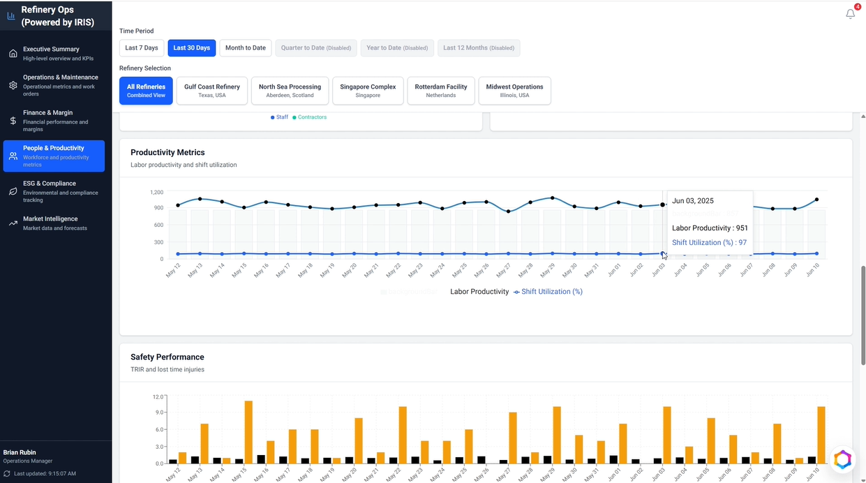Click the page vertical scrollbar thumb

point(863,314)
